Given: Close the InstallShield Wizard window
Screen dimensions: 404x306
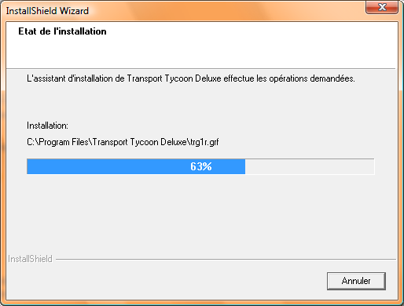Looking at the screenshot, I should (382, 7).
